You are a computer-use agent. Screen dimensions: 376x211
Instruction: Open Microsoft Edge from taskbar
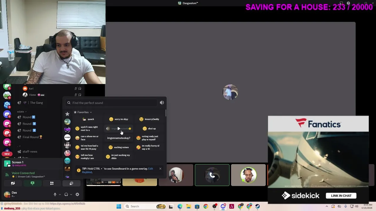click(180, 206)
